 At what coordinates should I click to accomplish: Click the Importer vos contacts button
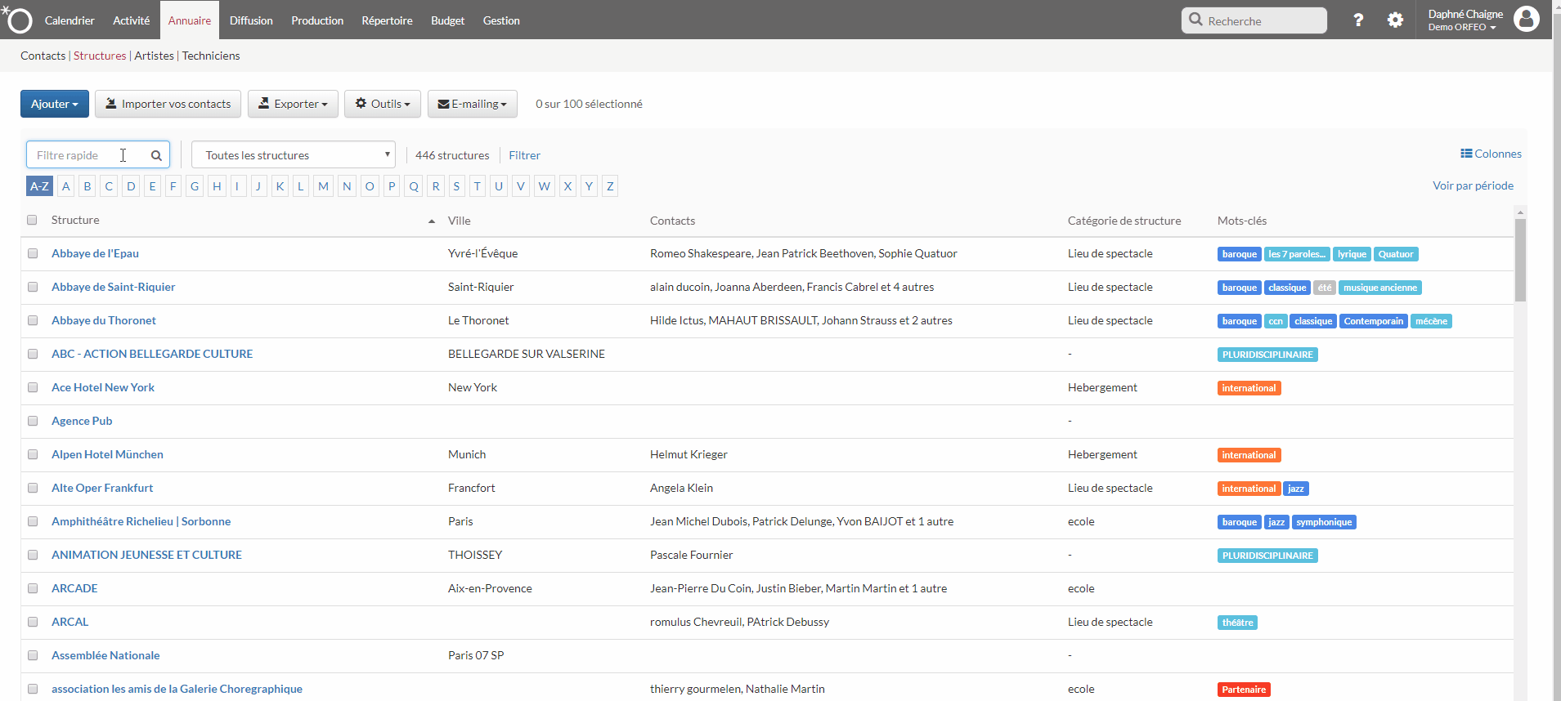click(168, 104)
